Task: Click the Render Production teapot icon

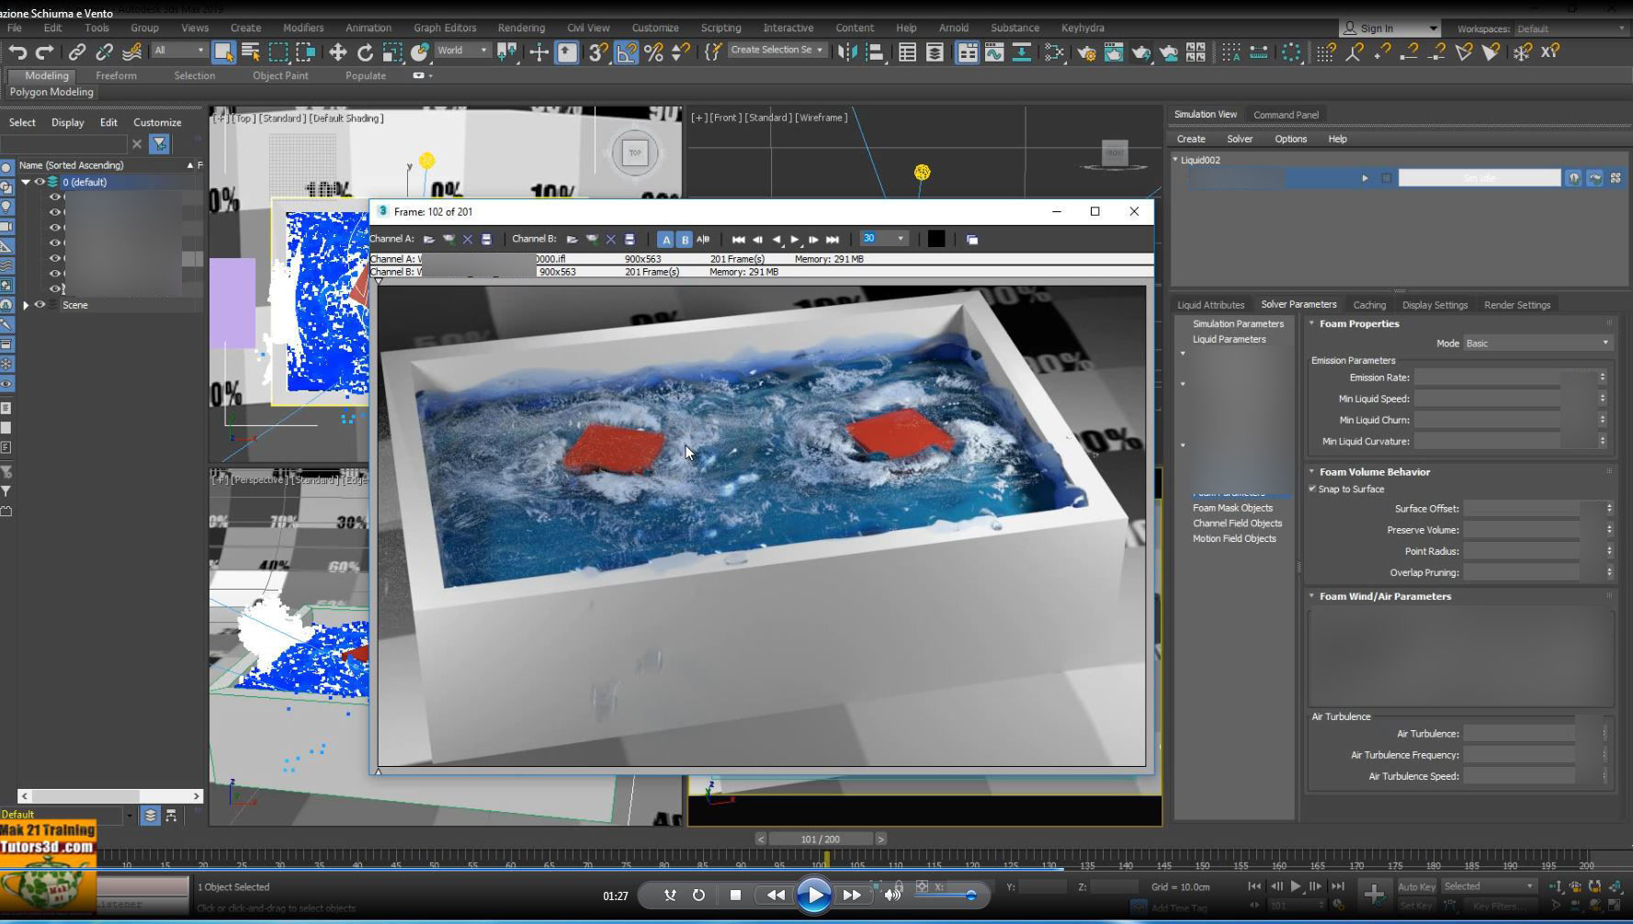Action: coord(1141,52)
